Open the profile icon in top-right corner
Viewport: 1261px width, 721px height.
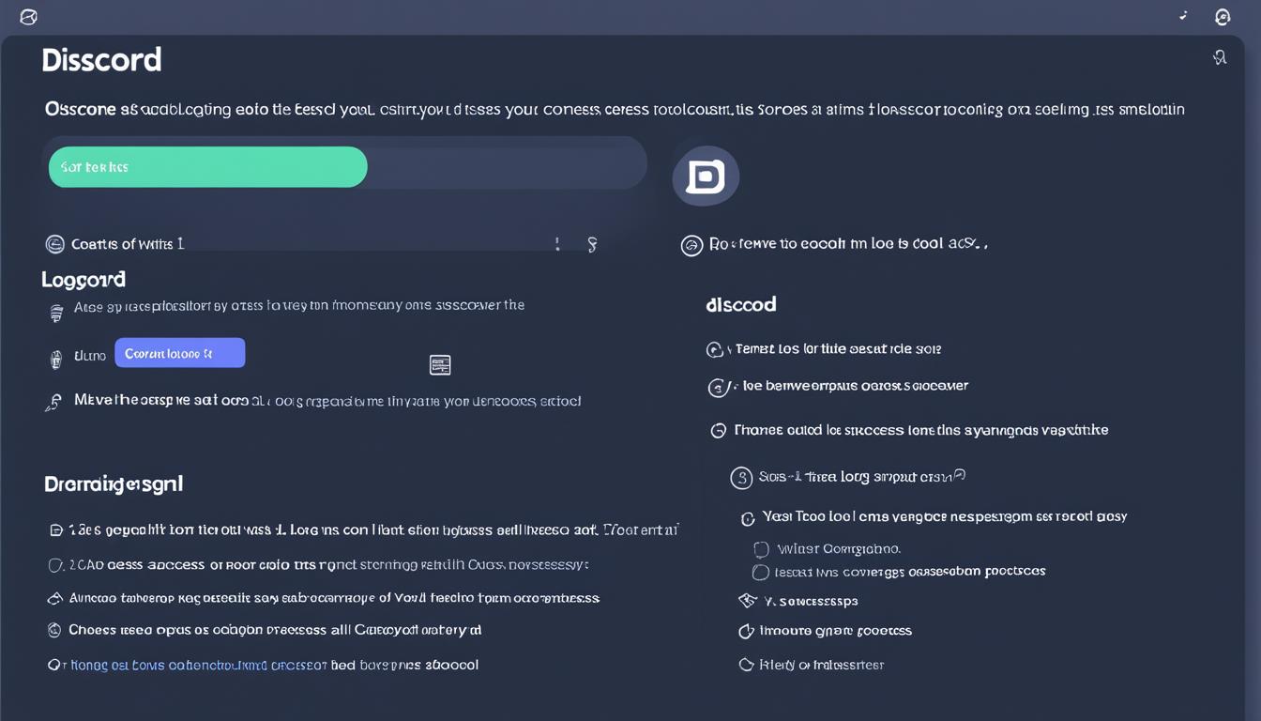1222,17
